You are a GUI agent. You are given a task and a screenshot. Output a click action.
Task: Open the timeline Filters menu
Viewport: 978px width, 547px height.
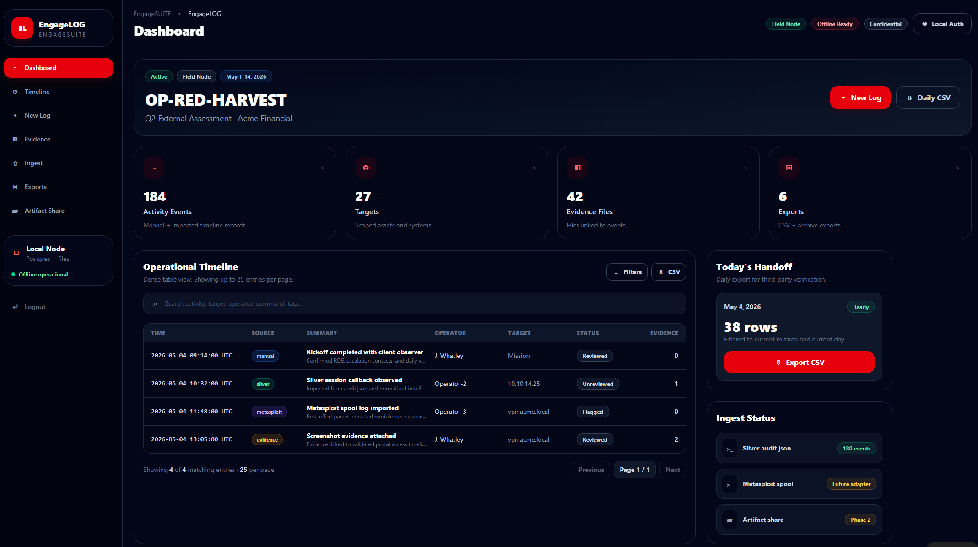tap(627, 272)
